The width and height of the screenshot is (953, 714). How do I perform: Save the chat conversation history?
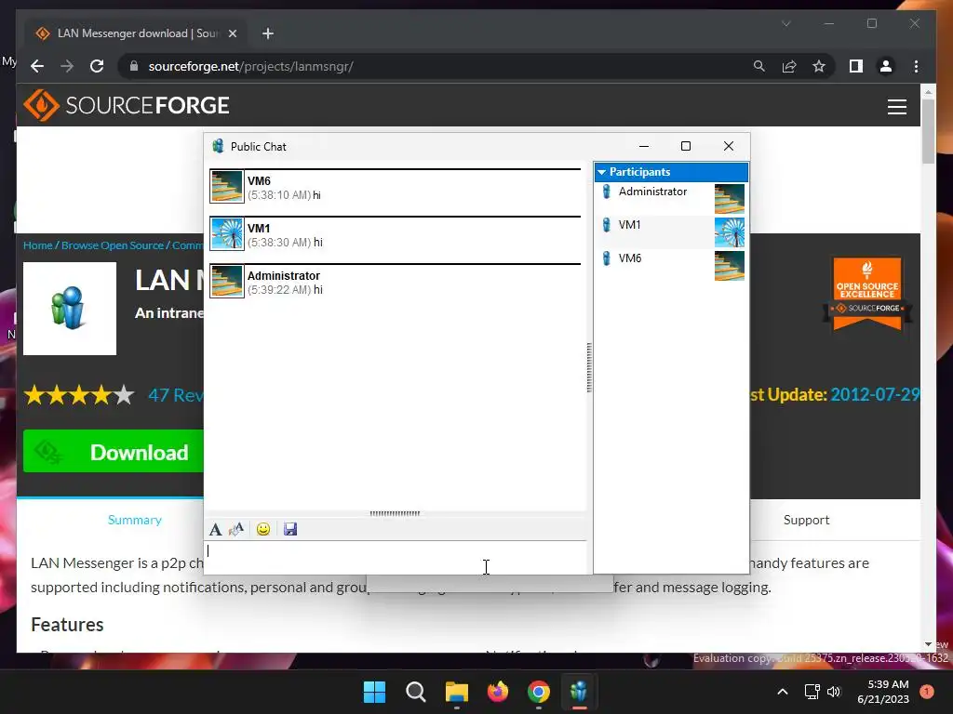[x=290, y=529]
